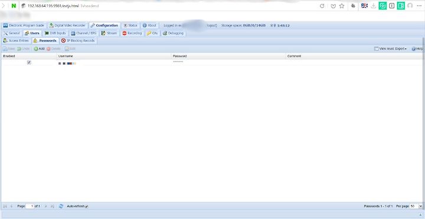Bookmark this page with the star icon
Viewport: 425px width, 219px height.
coord(342,6)
